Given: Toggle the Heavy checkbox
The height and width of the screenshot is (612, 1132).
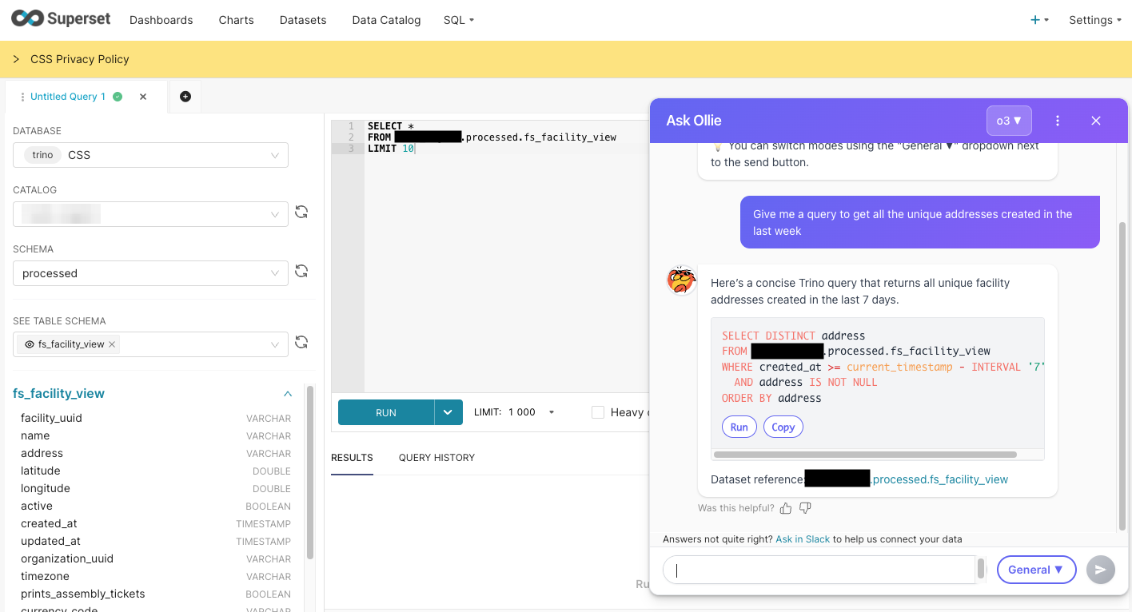Looking at the screenshot, I should [598, 412].
